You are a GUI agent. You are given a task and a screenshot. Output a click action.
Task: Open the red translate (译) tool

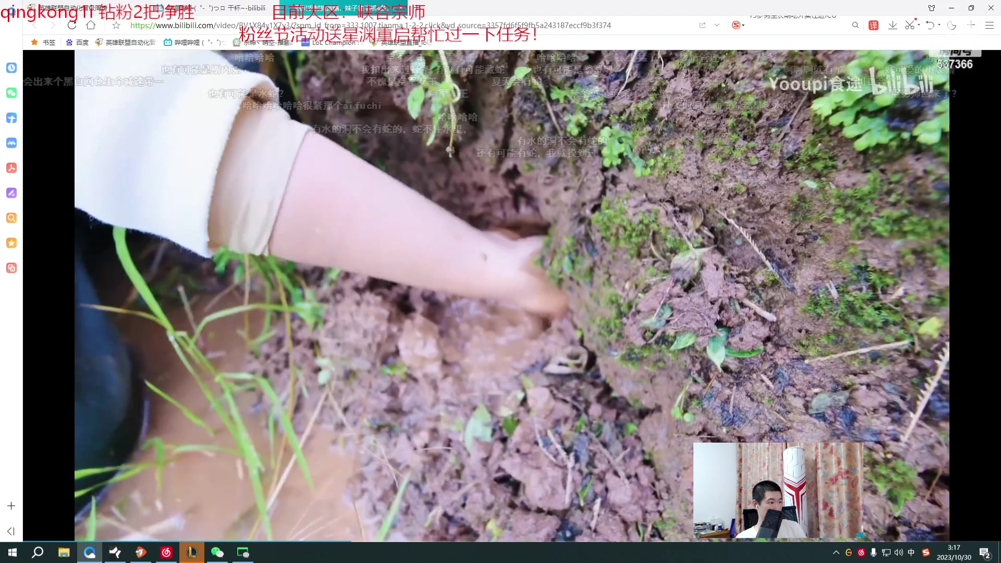click(874, 25)
